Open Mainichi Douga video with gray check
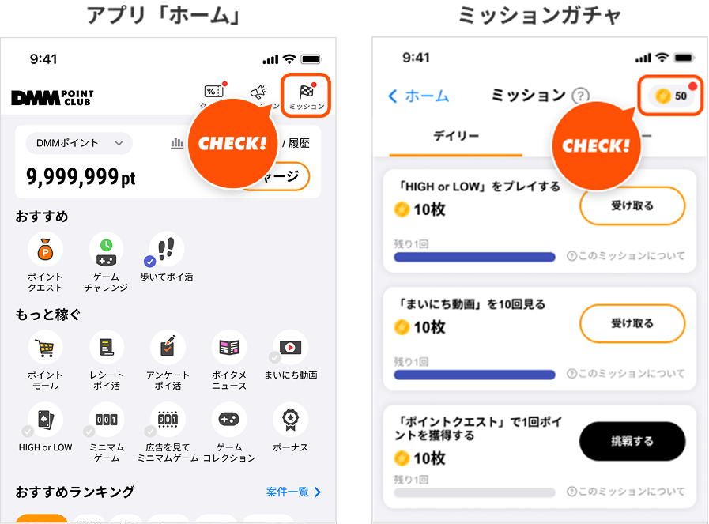 (290, 347)
